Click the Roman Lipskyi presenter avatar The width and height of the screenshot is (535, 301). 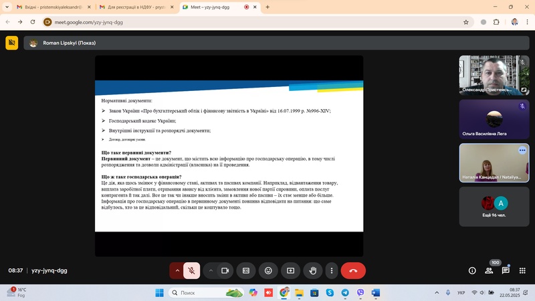[x=33, y=43]
